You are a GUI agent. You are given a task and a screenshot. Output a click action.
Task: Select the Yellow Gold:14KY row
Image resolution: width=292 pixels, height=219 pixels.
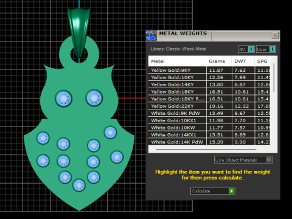[209, 85]
